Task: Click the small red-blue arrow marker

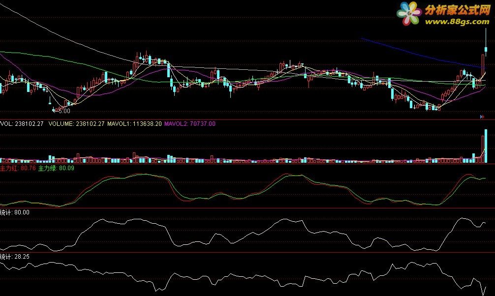Action: (482, 117)
